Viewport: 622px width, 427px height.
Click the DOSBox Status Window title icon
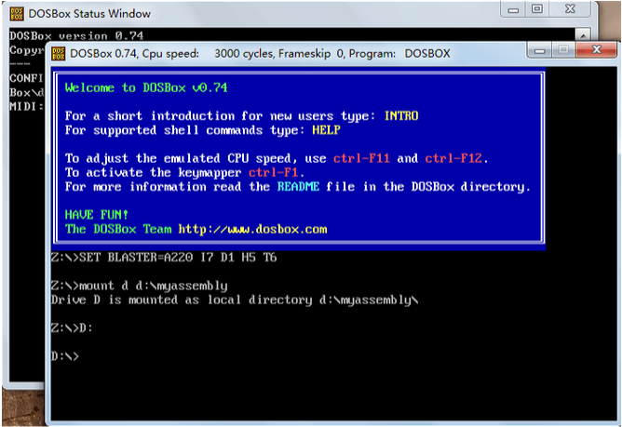tap(17, 13)
